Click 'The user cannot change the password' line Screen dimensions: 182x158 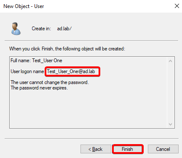50,82
